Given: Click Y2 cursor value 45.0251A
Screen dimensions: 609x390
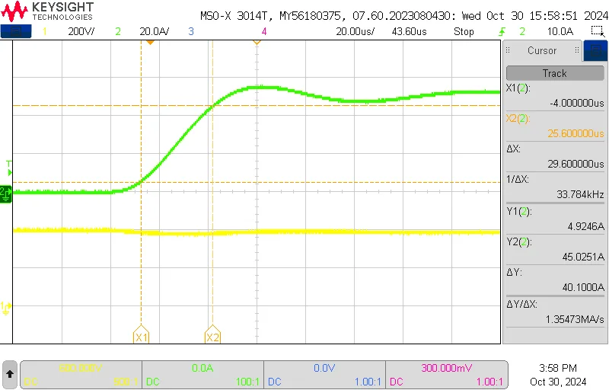Looking at the screenshot, I should pos(583,257).
